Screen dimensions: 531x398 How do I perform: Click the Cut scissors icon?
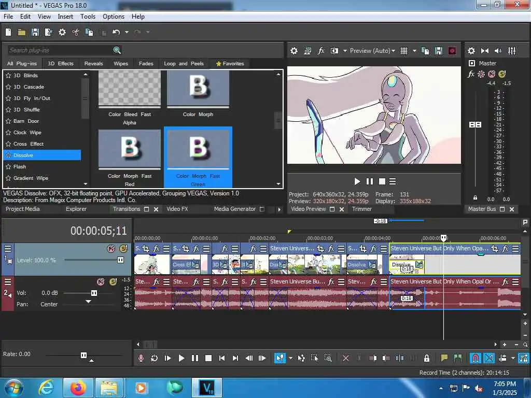(x=76, y=32)
